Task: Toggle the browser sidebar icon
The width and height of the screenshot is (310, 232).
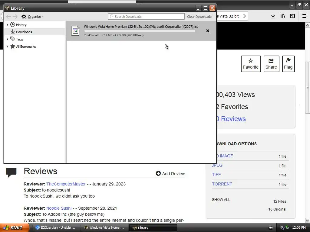Action: click(x=292, y=16)
